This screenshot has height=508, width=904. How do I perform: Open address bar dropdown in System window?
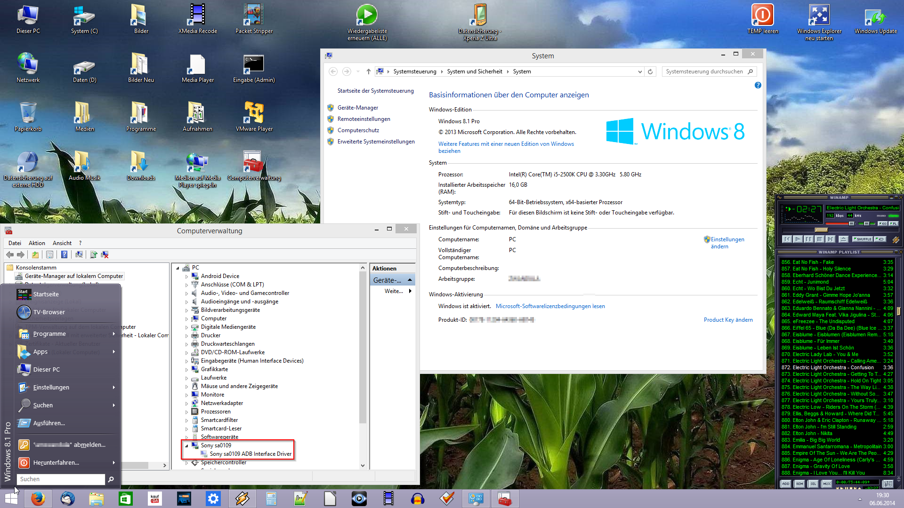(x=639, y=71)
